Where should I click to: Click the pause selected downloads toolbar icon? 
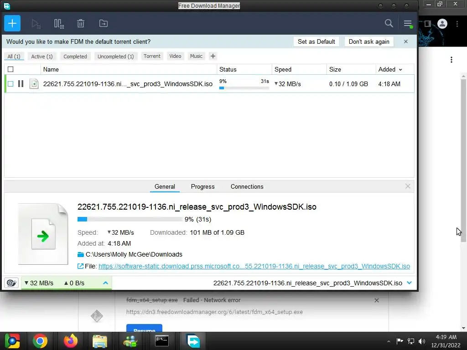(59, 24)
